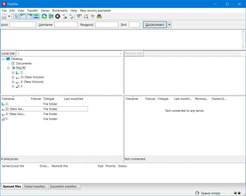Image resolution: width=246 pixels, height=196 pixels.
Task: Click message log scroll down arrow
Action: point(243,47)
